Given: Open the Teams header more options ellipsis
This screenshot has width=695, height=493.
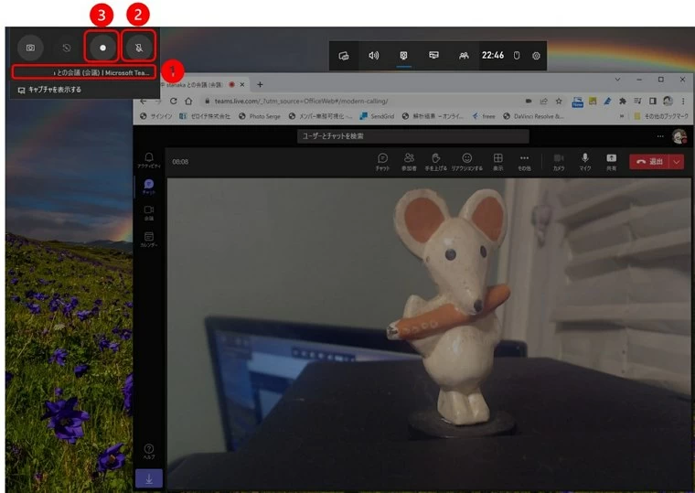Looking at the screenshot, I should coord(660,136).
